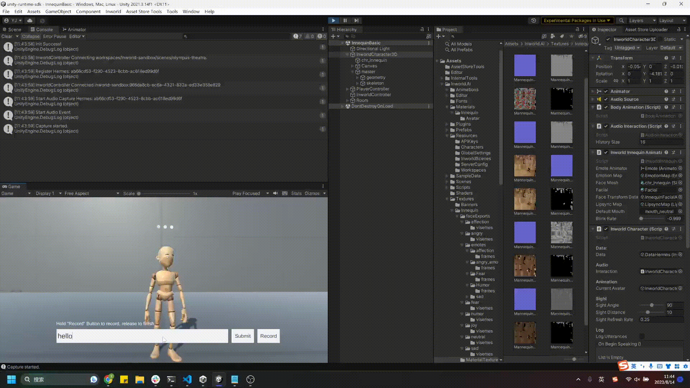Click the Clear console button
This screenshot has width=690, height=388.
tap(7, 36)
